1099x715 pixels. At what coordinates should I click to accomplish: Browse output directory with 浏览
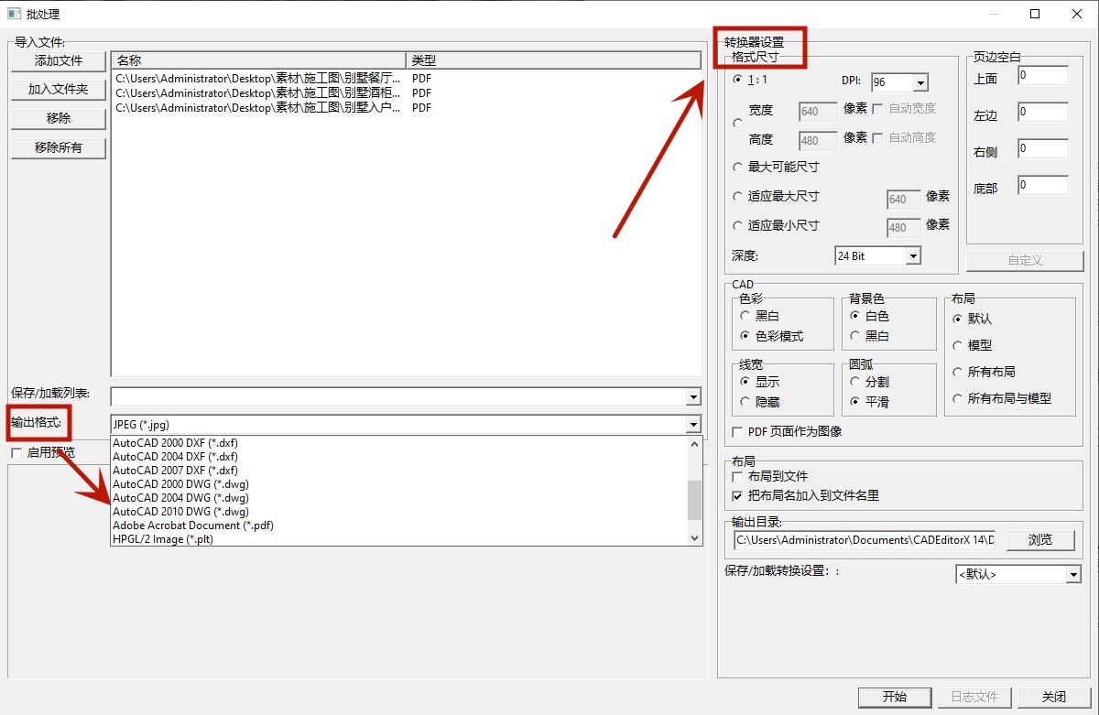(x=1040, y=540)
